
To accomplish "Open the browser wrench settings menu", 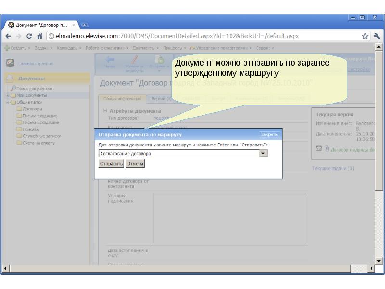I will (x=377, y=36).
